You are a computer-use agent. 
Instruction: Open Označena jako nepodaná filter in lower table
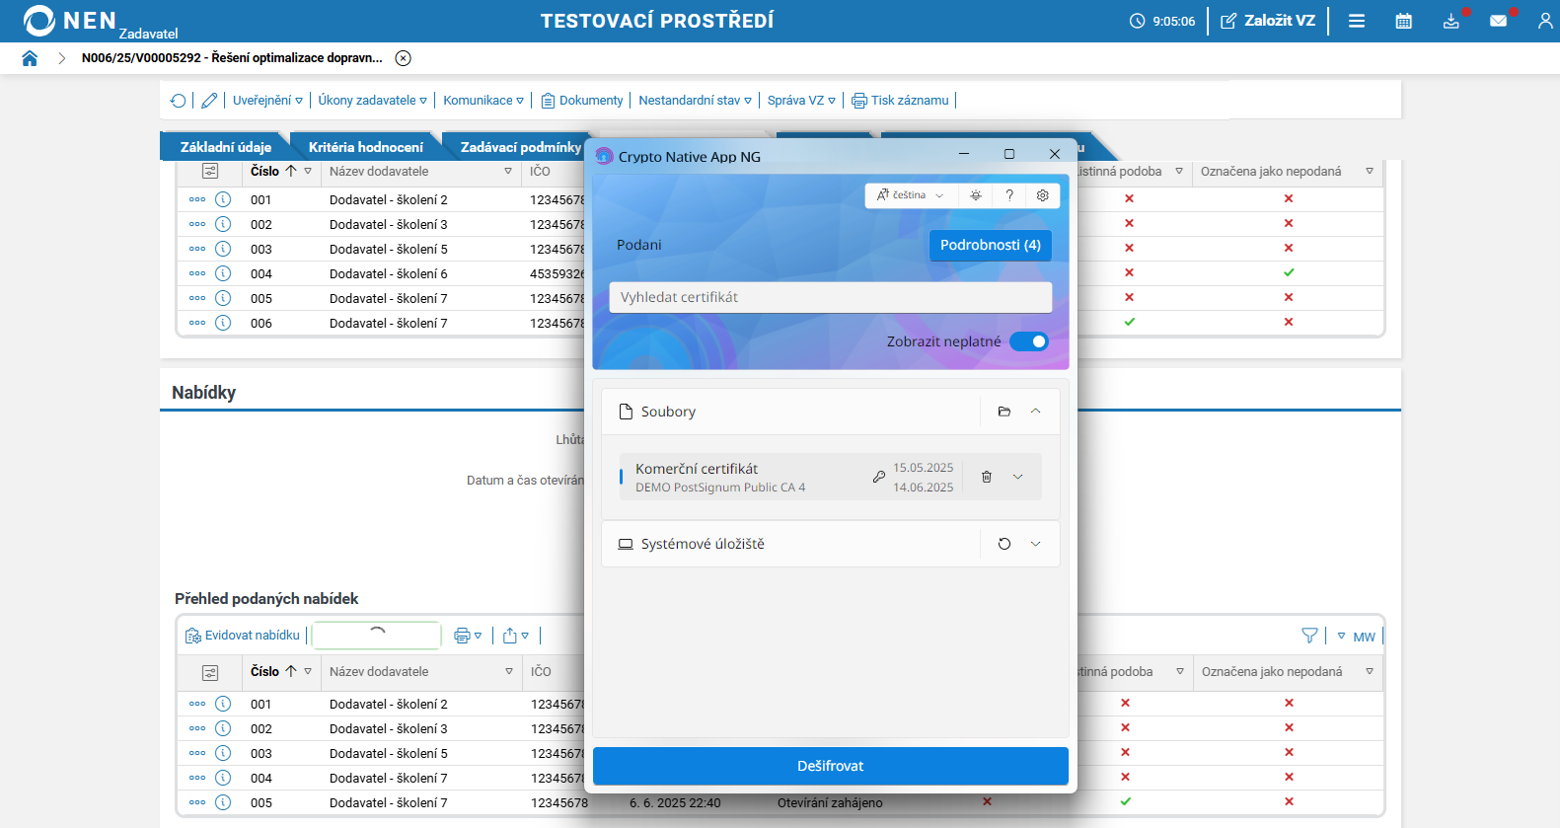pos(1370,672)
